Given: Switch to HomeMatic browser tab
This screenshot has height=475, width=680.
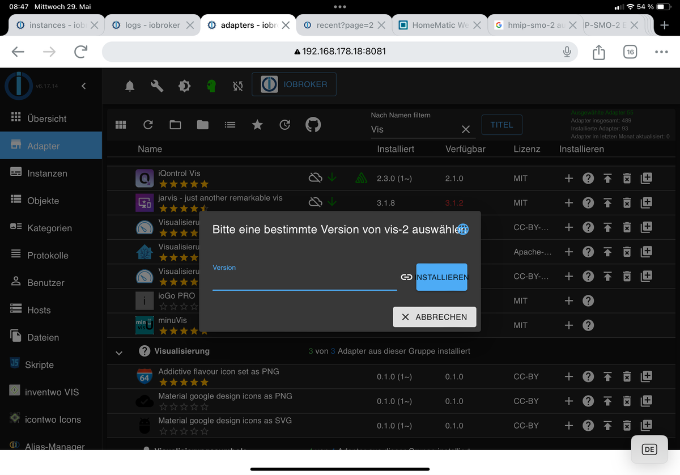Looking at the screenshot, I should [x=439, y=25].
